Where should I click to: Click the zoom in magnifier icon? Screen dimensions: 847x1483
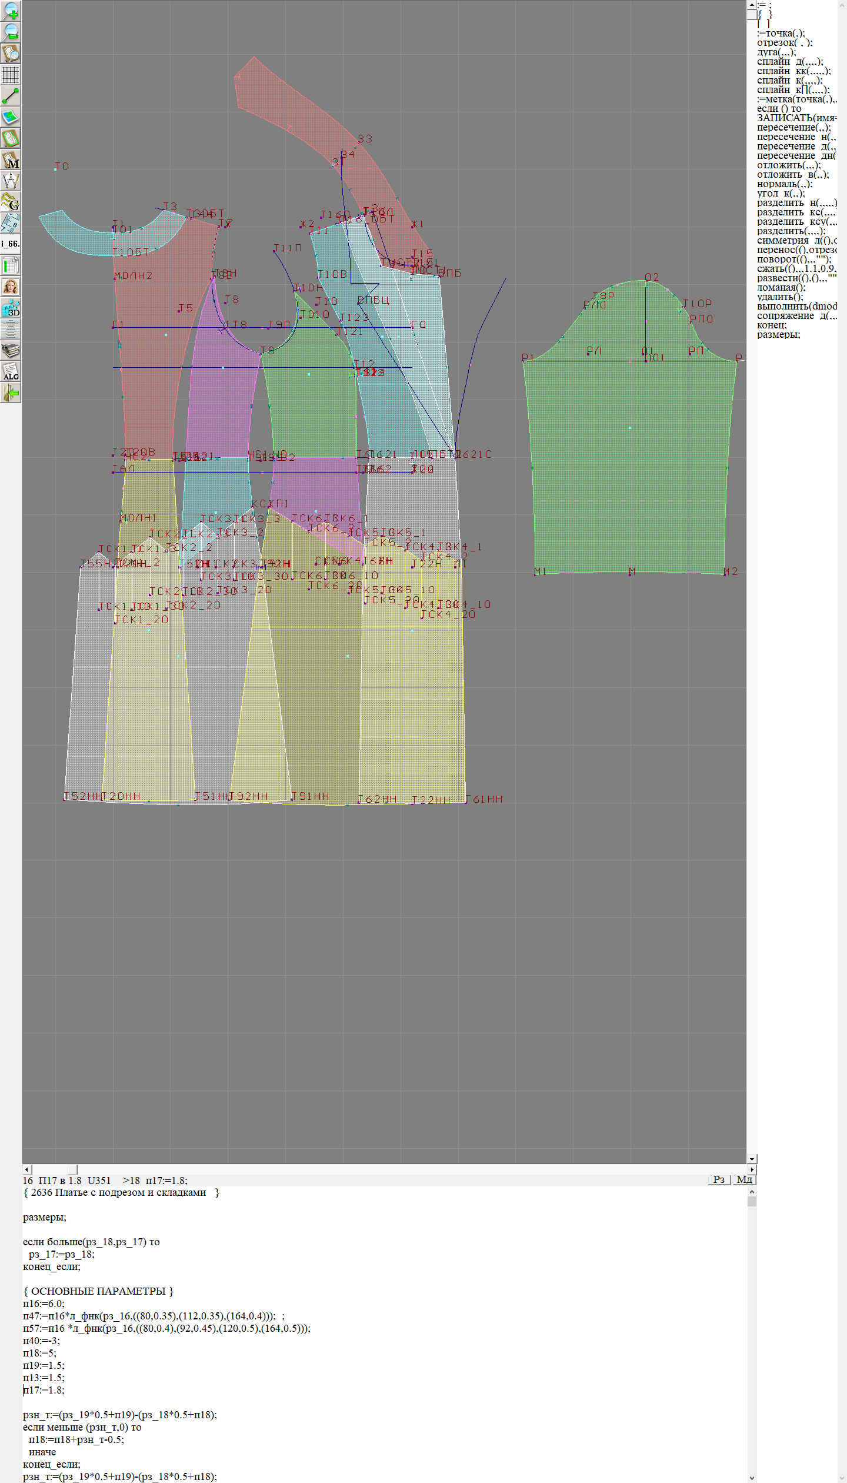(x=11, y=11)
